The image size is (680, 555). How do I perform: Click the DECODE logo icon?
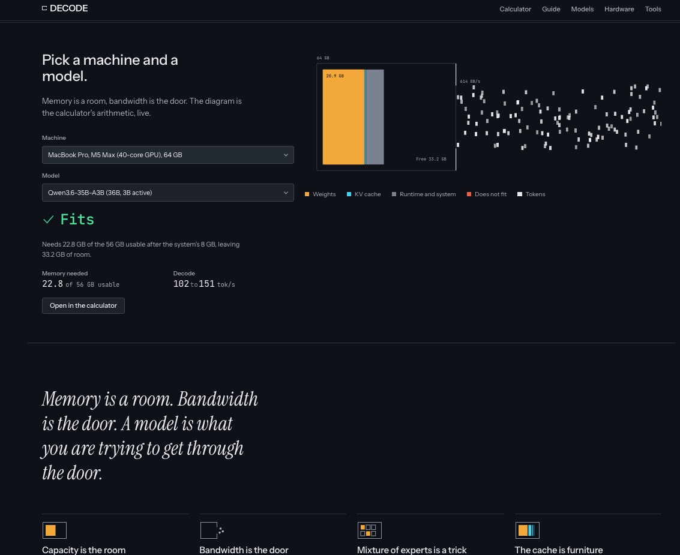pyautogui.click(x=44, y=8)
